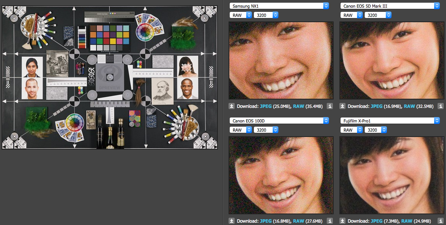Change RAW format for Canon EOS 5D Mark III
The image size is (446, 225).
pyautogui.click(x=352, y=15)
